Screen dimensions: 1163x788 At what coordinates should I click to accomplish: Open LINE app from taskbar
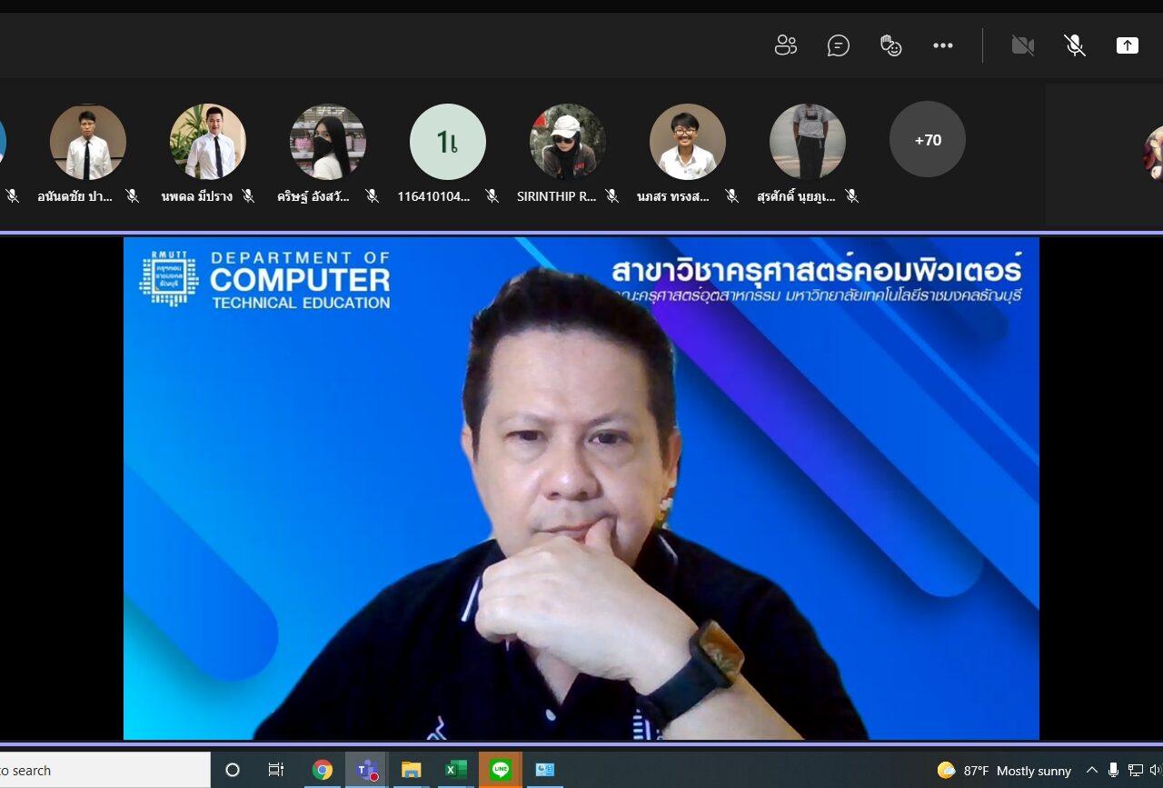500,770
